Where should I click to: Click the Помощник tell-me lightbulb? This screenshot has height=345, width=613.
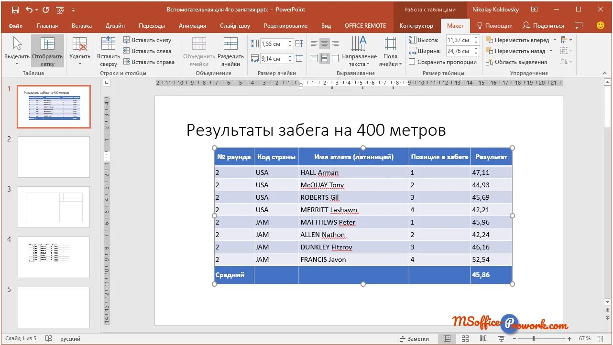pos(494,26)
